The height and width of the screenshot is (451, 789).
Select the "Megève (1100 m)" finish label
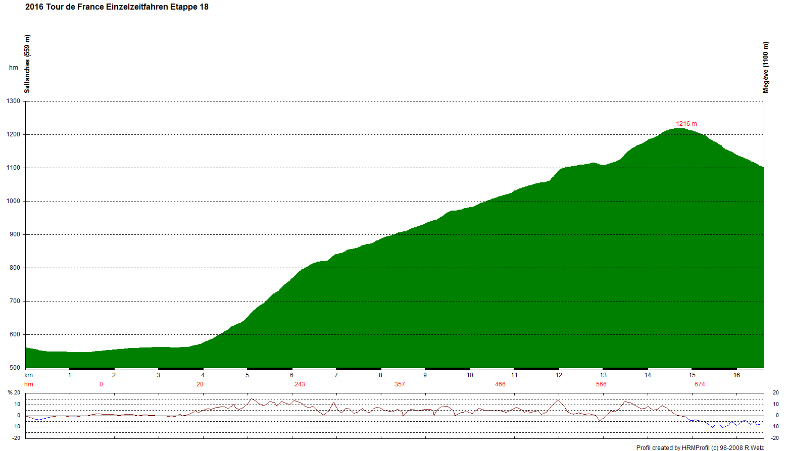click(766, 67)
